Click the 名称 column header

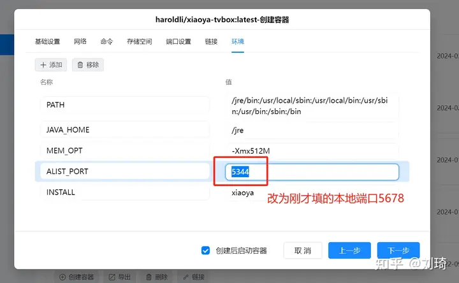point(47,82)
